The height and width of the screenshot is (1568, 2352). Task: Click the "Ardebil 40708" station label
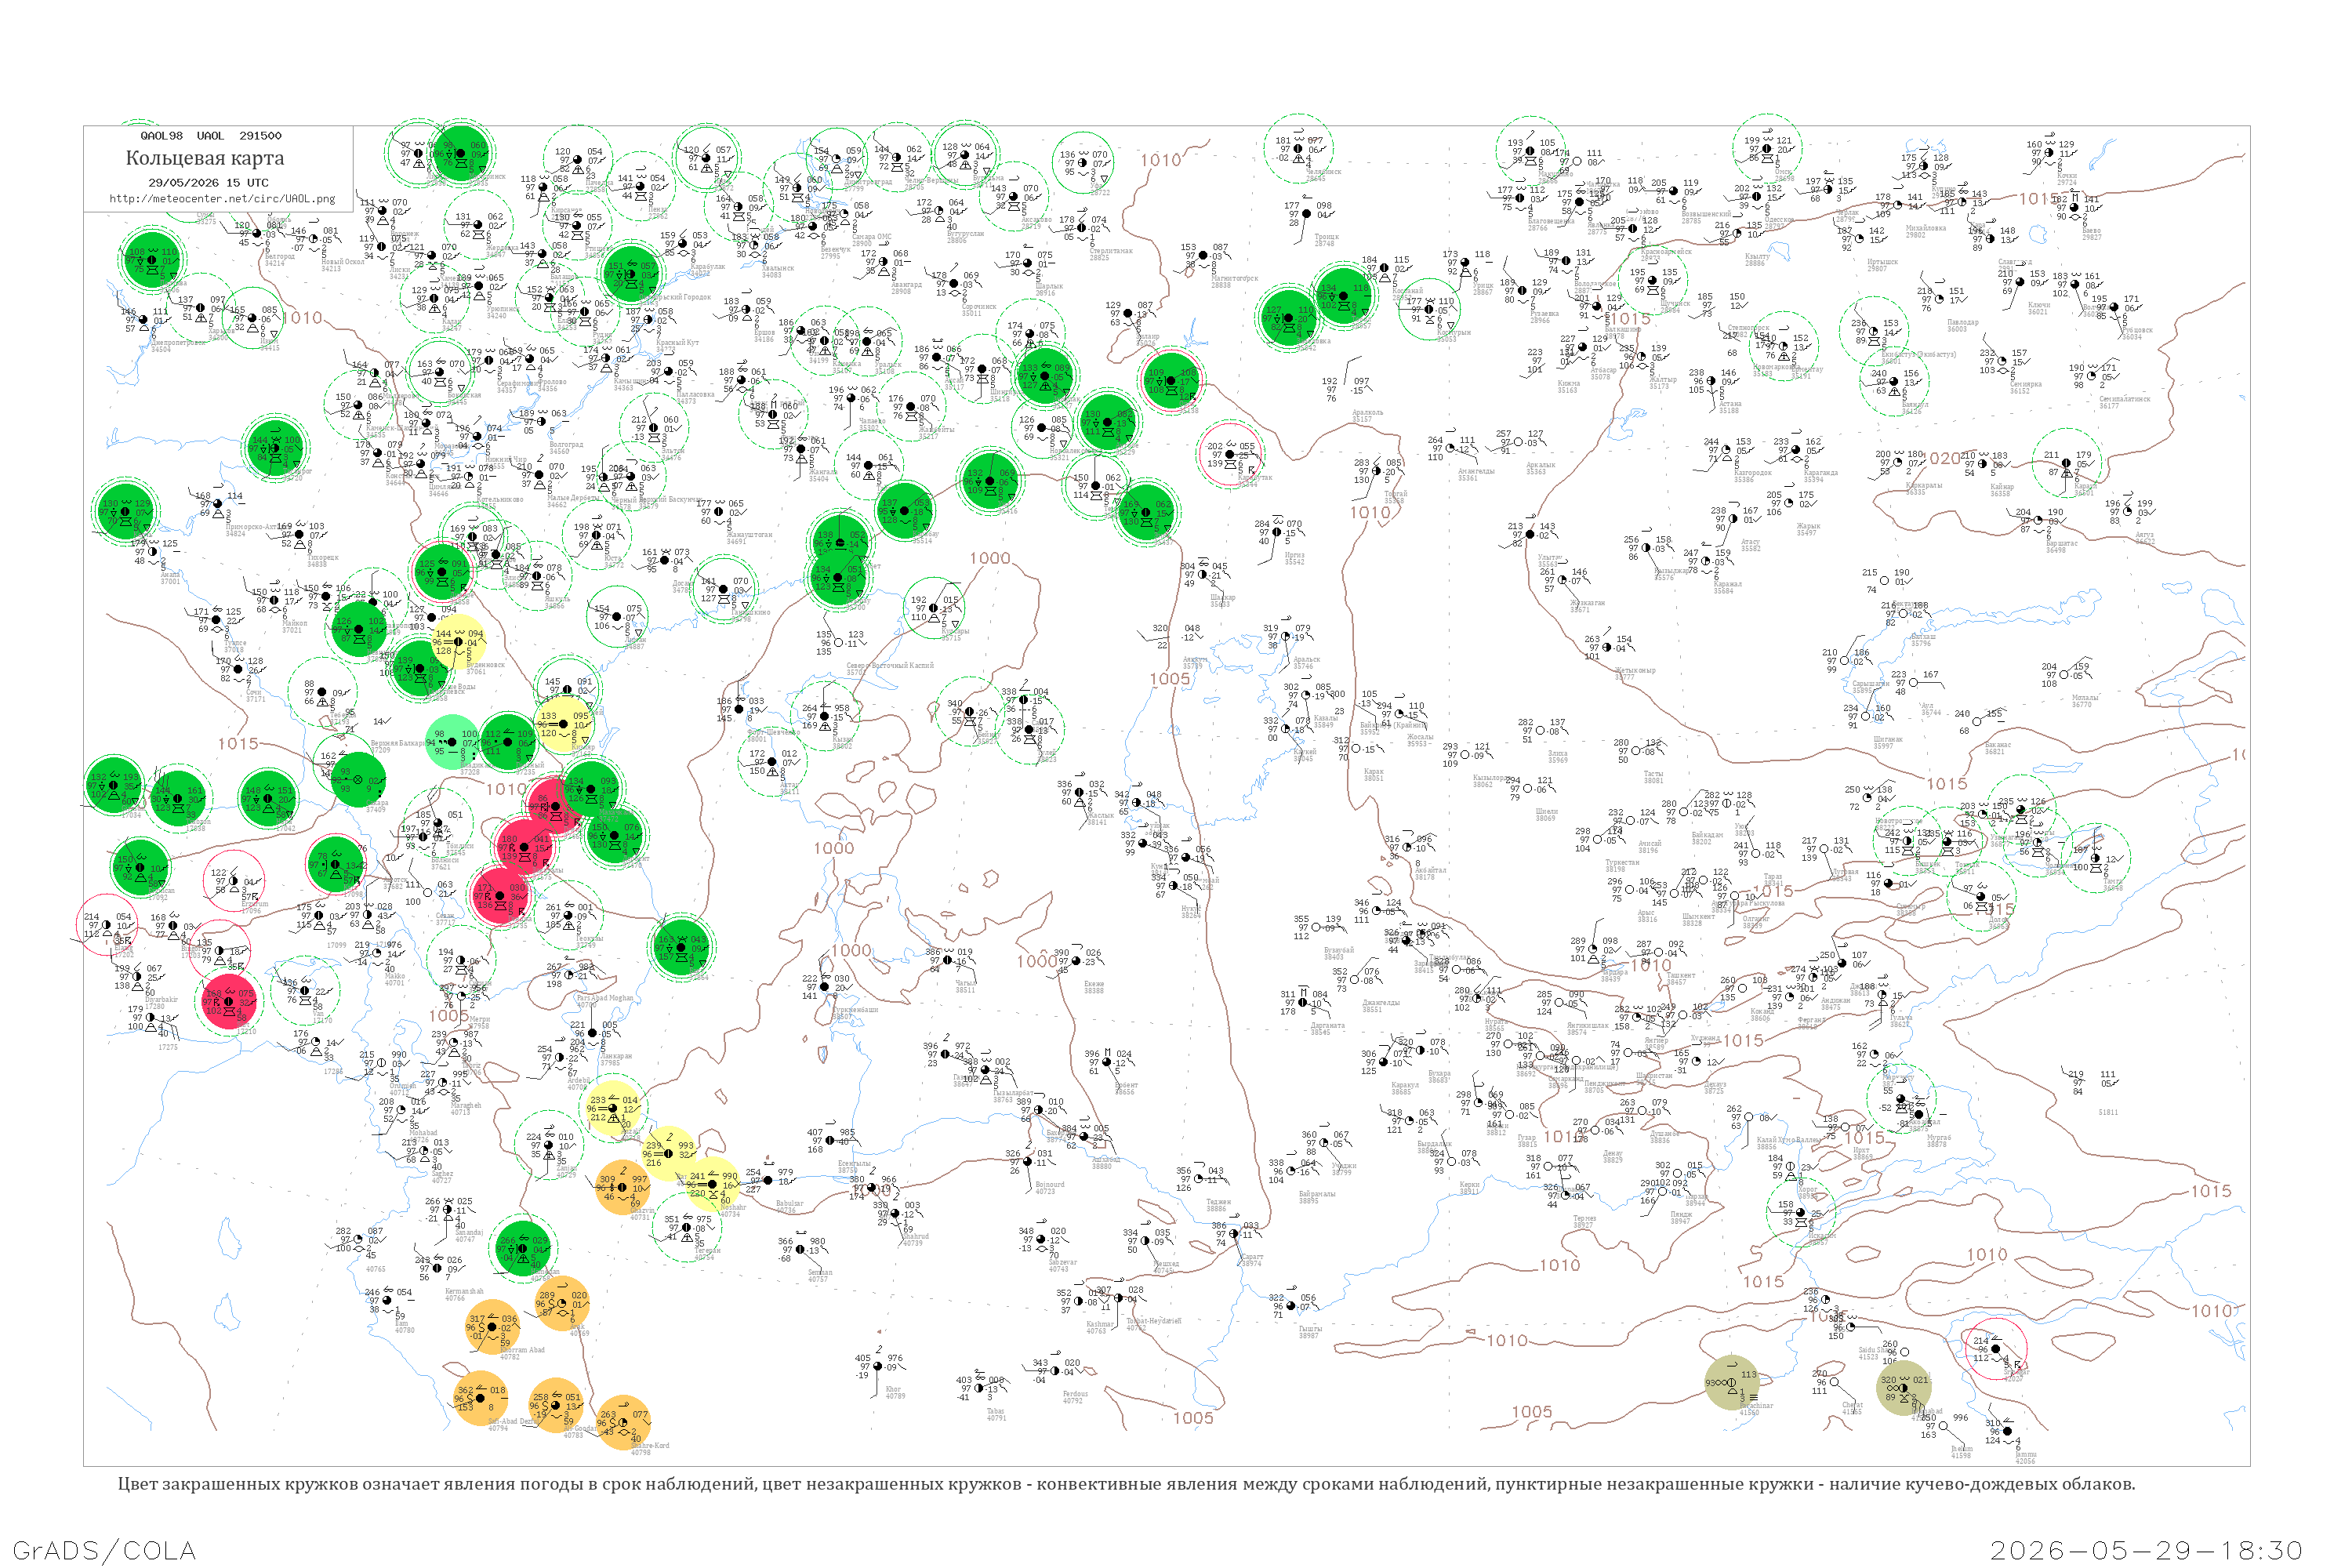[x=579, y=1083]
